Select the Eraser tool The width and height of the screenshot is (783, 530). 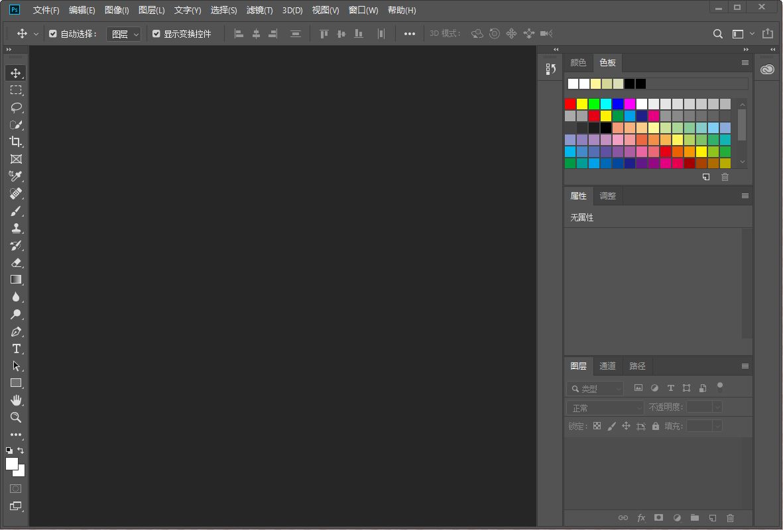pyautogui.click(x=16, y=262)
